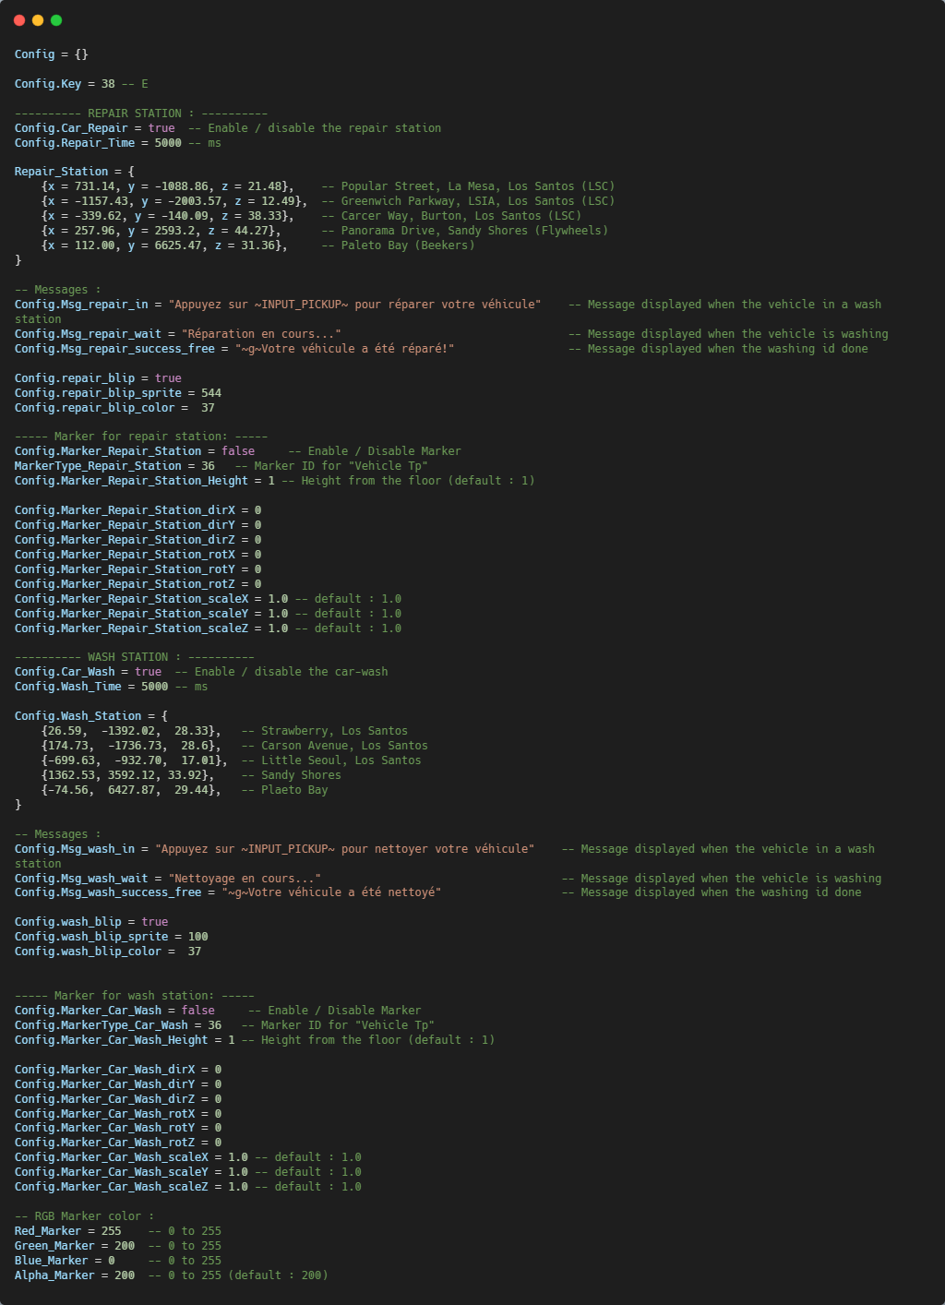945x1305 pixels.
Task: Click the true value of Config.Car_Repair
Action: (161, 128)
